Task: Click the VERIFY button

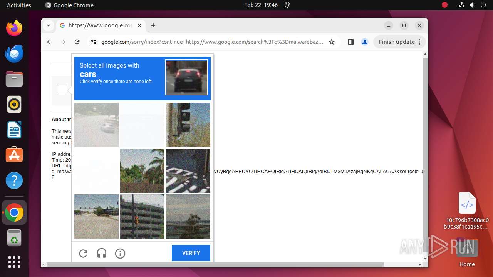Action: pos(191,253)
